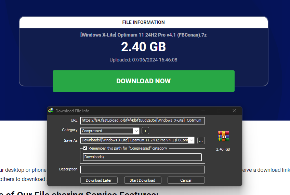The height and width of the screenshot is (195, 290).
Task: Click the Uploaded 07/06/2024 date text
Action: (143, 60)
